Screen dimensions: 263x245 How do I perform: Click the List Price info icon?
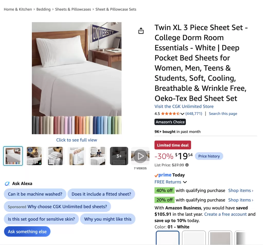pyautogui.click(x=187, y=165)
